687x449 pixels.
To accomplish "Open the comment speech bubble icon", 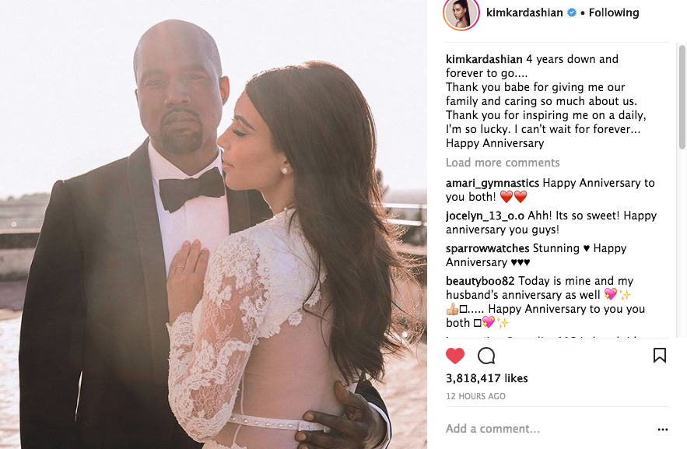I will click(x=486, y=356).
